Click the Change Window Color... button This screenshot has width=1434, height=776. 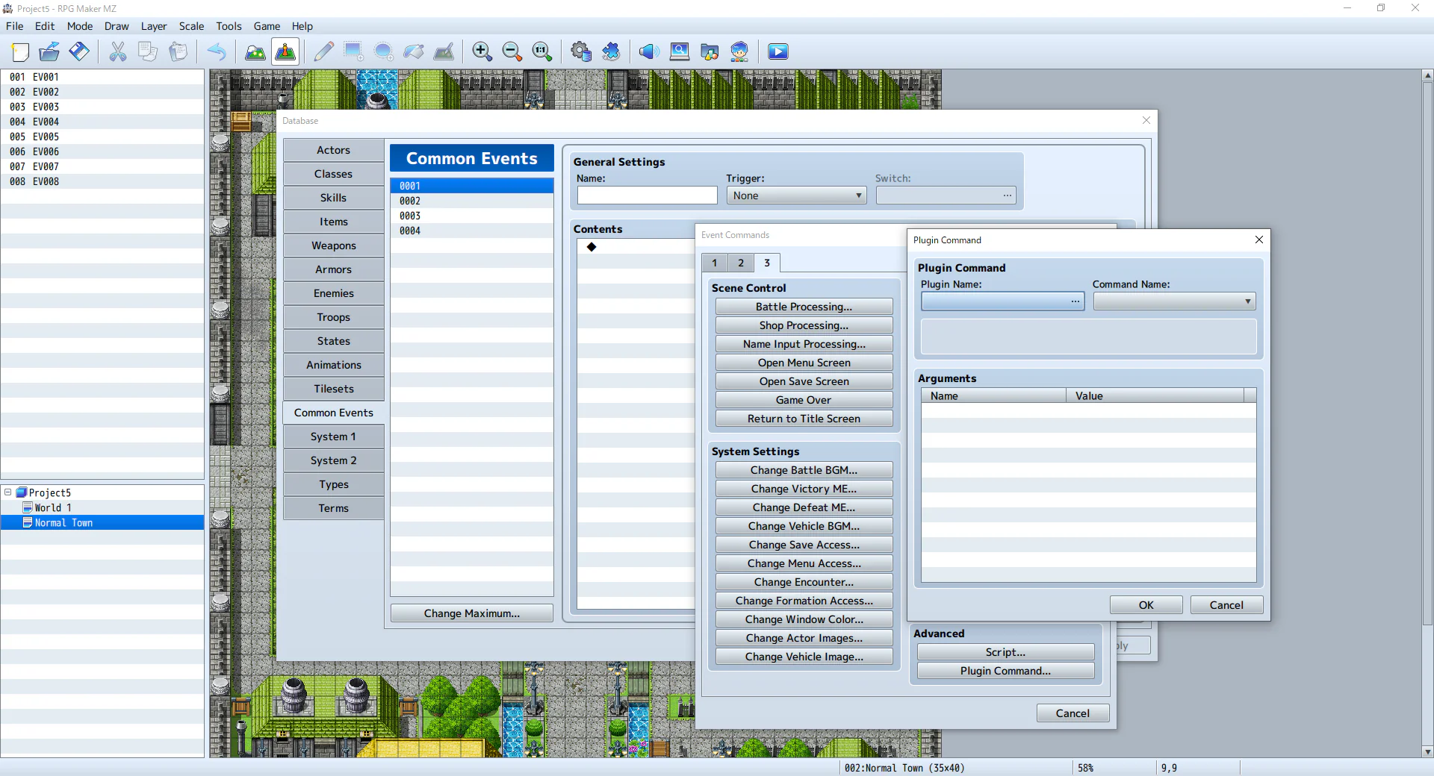click(804, 619)
